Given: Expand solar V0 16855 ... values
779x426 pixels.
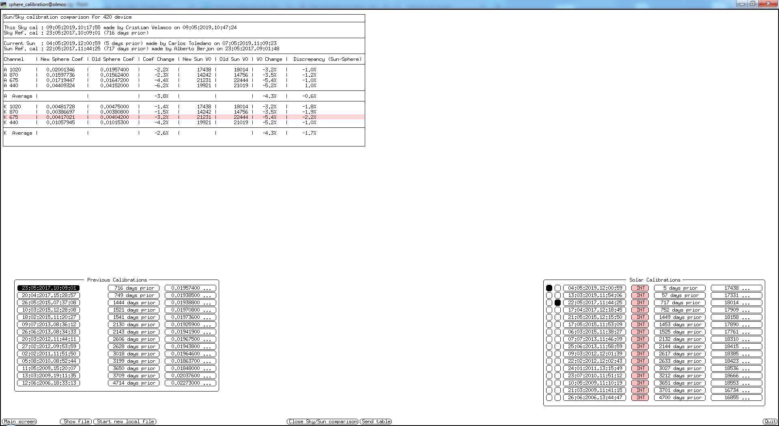Looking at the screenshot, I should pos(736,398).
